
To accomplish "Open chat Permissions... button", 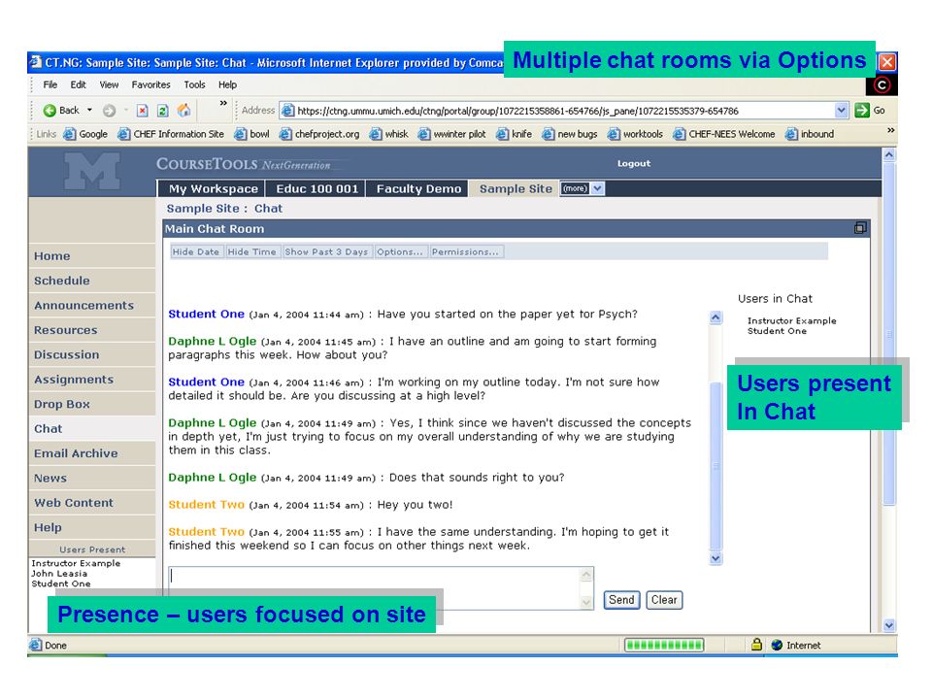I will click(465, 252).
